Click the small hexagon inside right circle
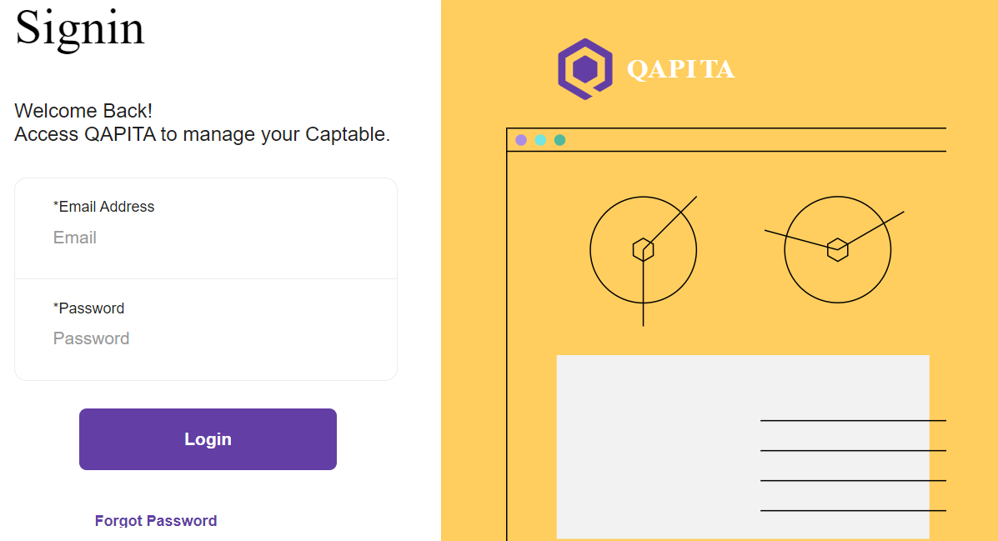The width and height of the screenshot is (998, 541). [x=838, y=249]
